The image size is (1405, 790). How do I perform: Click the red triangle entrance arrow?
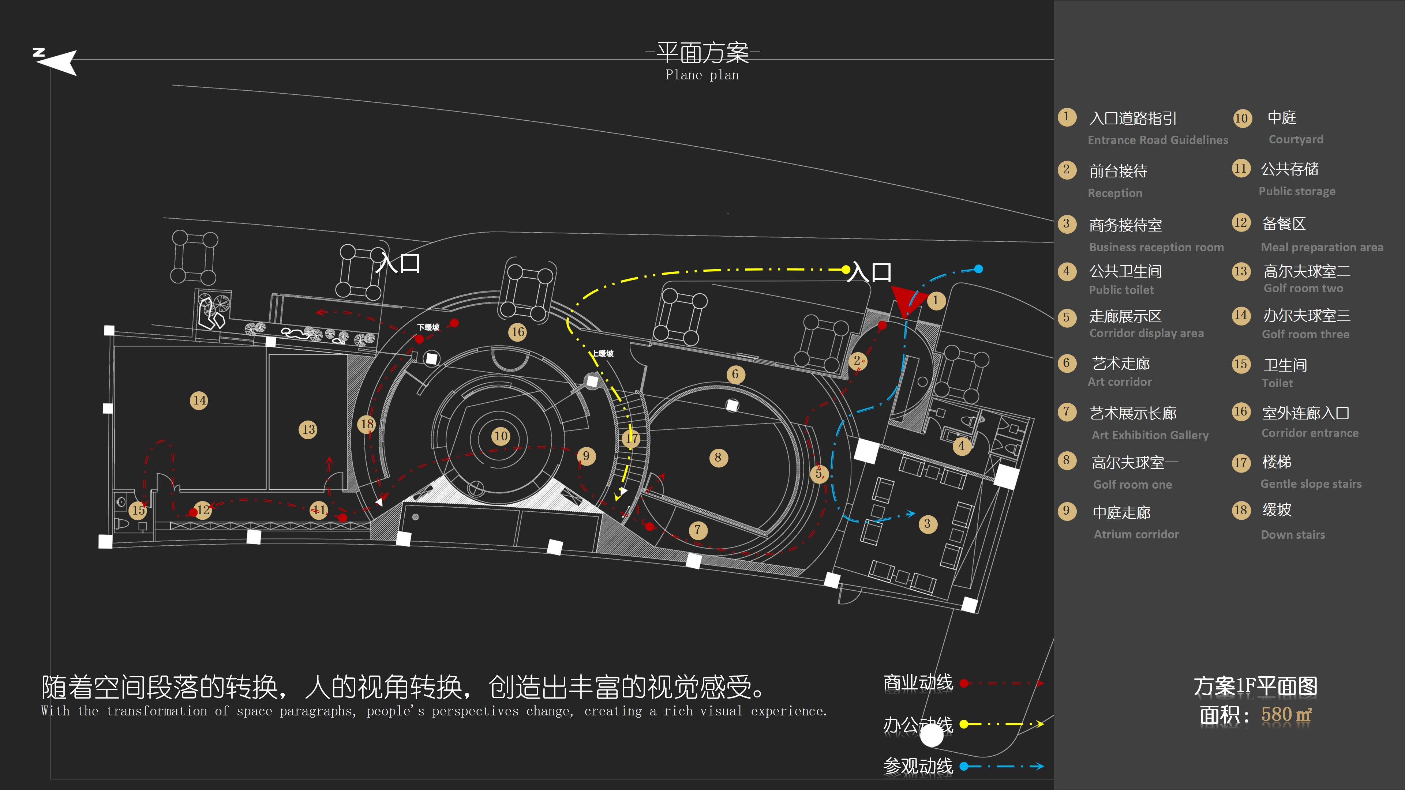(x=907, y=300)
